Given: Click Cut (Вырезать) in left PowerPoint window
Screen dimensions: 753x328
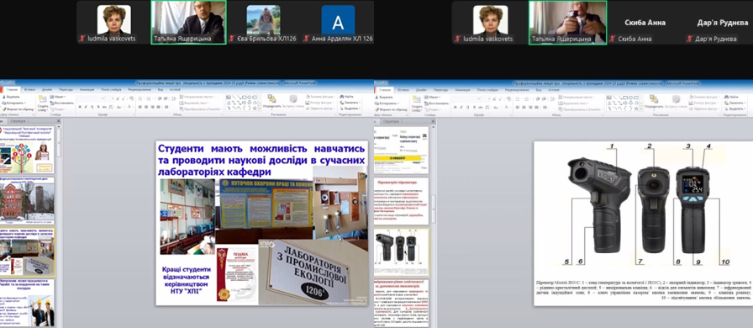Looking at the screenshot, I should click(x=11, y=97).
